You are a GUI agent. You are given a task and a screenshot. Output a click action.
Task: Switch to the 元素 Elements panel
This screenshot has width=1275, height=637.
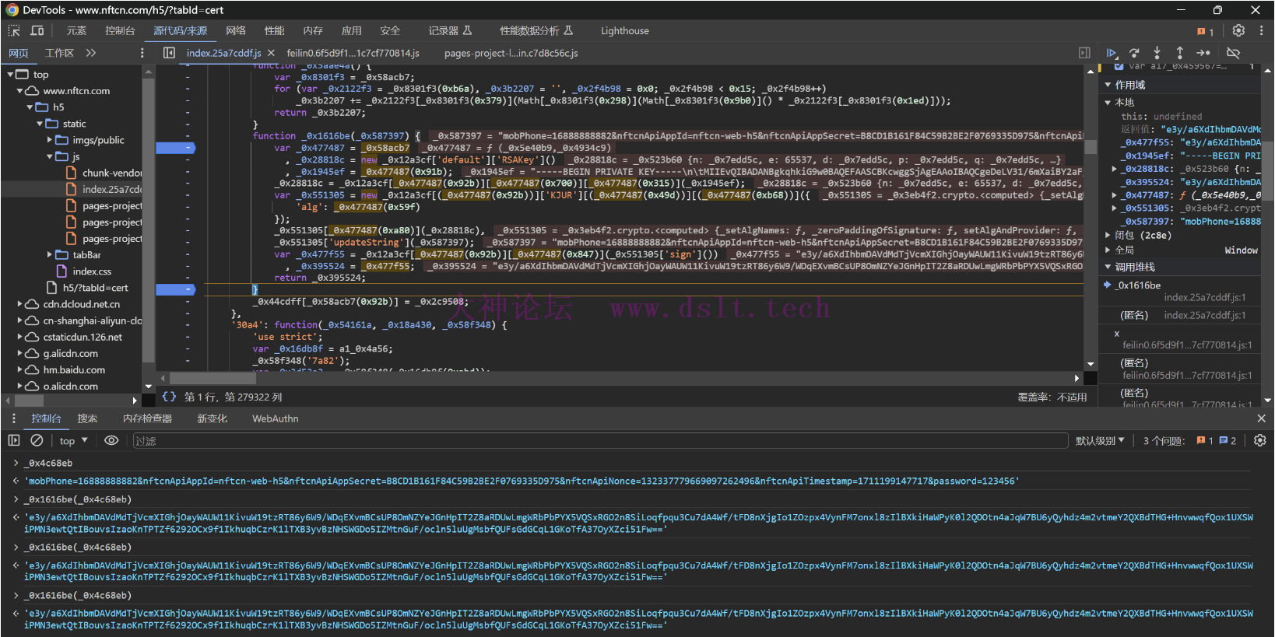point(76,30)
